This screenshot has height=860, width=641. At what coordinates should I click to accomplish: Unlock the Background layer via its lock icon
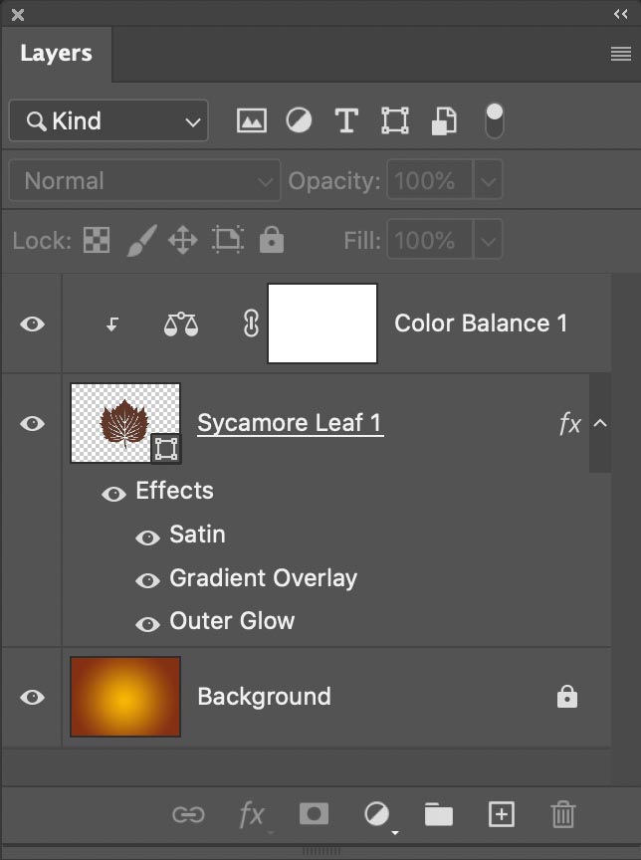click(565, 697)
